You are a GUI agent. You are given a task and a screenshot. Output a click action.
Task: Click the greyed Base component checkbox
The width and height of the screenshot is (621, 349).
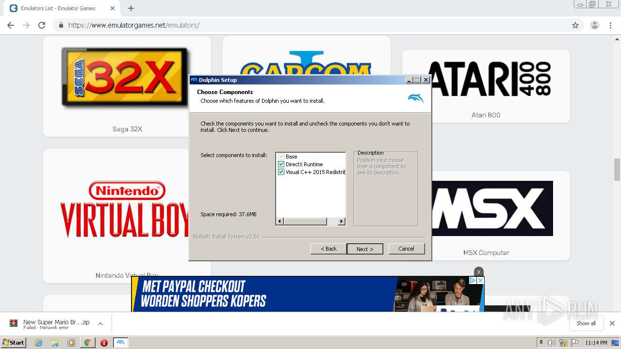(281, 157)
